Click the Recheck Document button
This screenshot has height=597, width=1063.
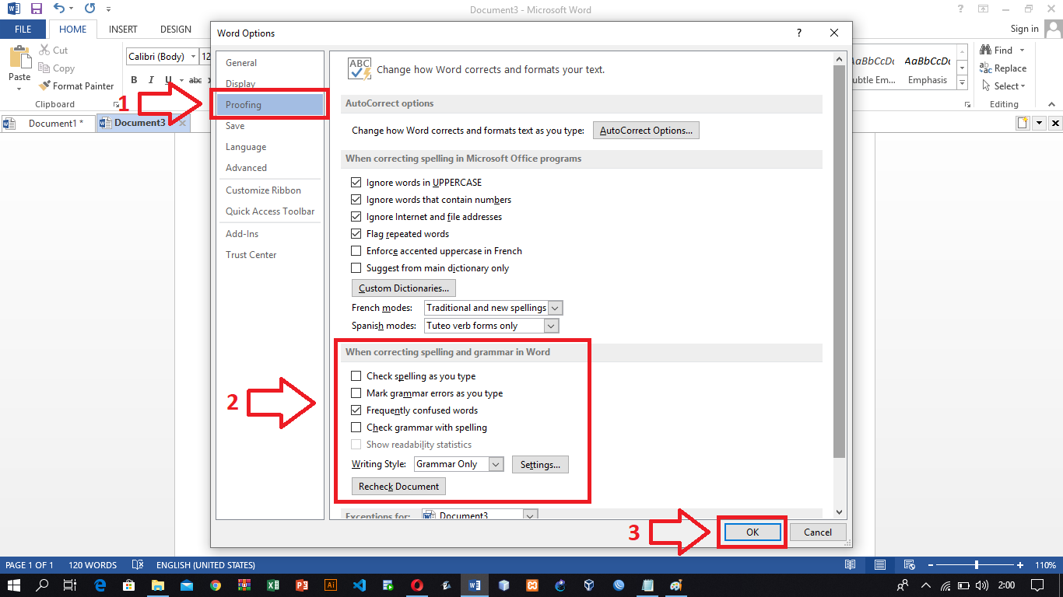coord(399,487)
